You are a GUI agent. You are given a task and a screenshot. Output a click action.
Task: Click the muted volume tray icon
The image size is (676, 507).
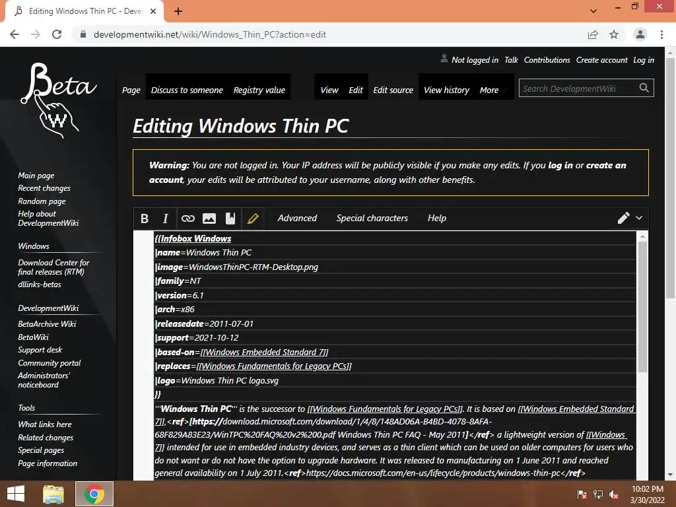[614, 494]
